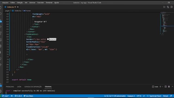Open changes icon in editor toolbar
Viewport: 174px width, 98px height.
[168, 7]
